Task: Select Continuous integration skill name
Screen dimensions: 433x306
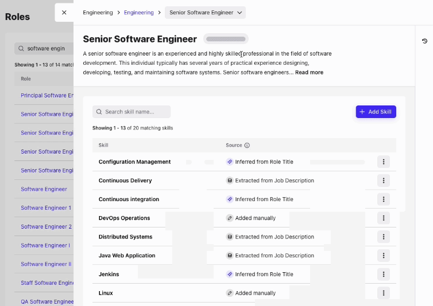Action: click(x=129, y=199)
